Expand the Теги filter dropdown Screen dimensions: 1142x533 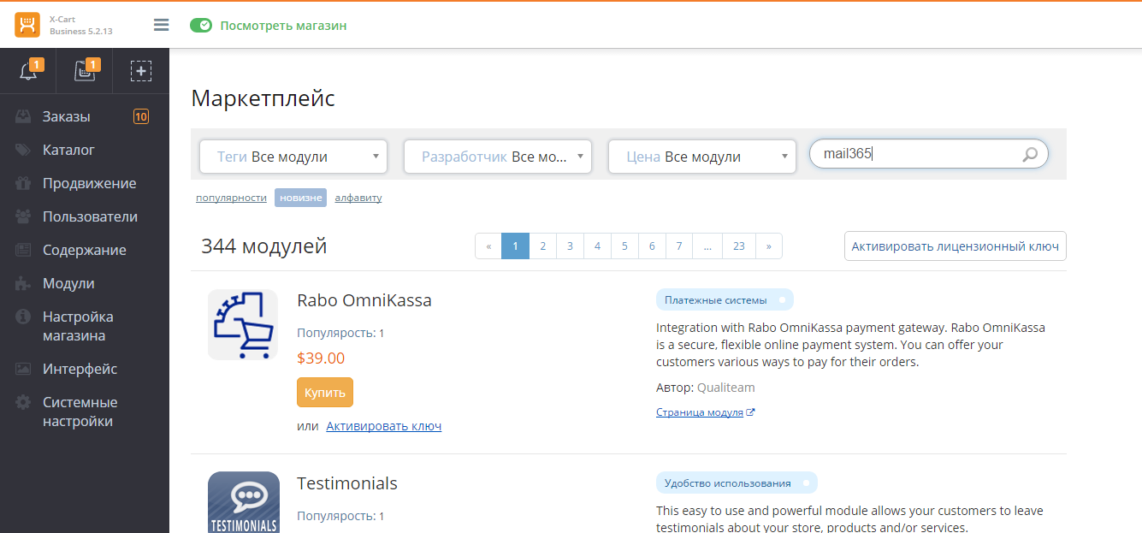tap(293, 157)
